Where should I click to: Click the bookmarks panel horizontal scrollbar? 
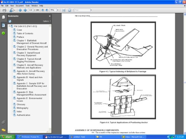click(29, 132)
